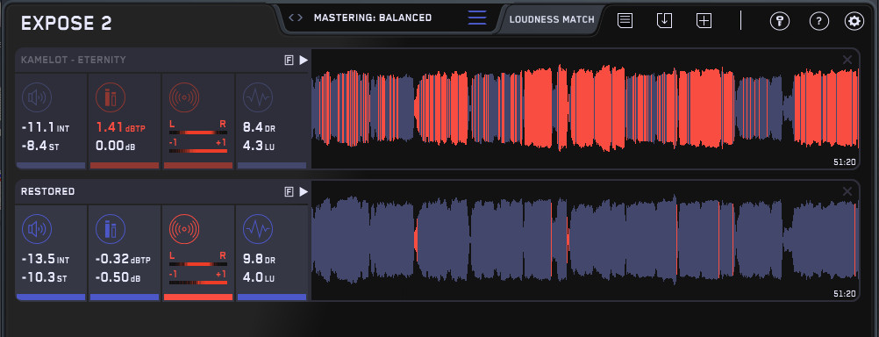Viewport: 879px width, 337px height.
Task: Select the -11.1 INT loudness value
Action: 46,128
